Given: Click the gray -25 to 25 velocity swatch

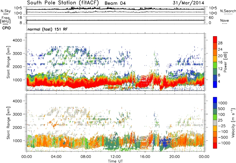Looking at the screenshot, I should pyautogui.click(x=215, y=123).
